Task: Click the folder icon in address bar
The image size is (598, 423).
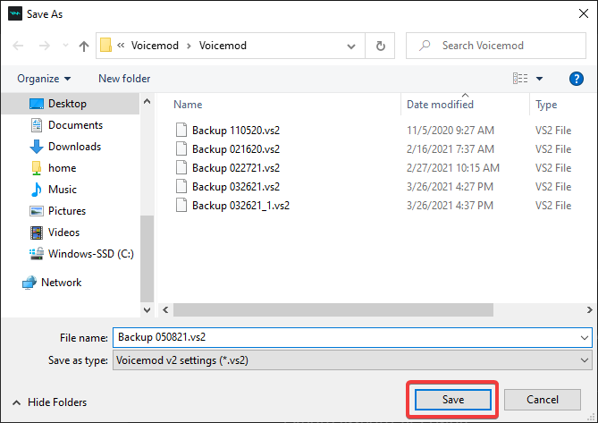Action: (x=105, y=46)
